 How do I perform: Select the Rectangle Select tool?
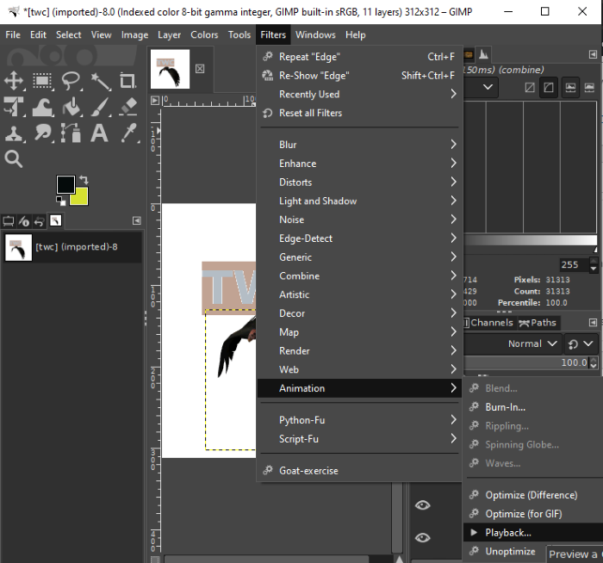point(42,81)
